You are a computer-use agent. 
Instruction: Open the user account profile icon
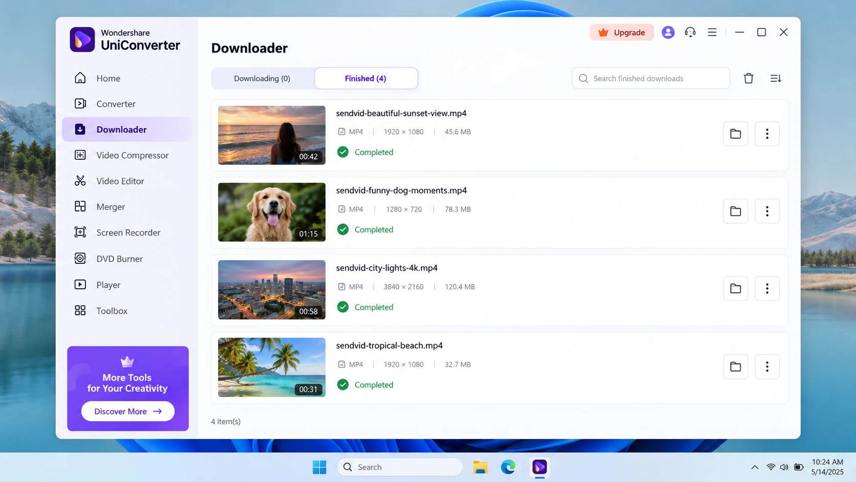[668, 32]
